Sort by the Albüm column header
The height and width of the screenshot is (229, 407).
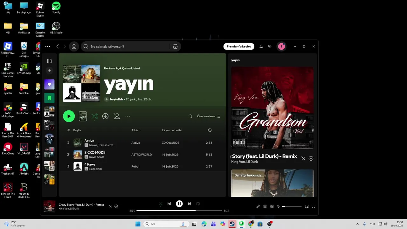(x=136, y=130)
